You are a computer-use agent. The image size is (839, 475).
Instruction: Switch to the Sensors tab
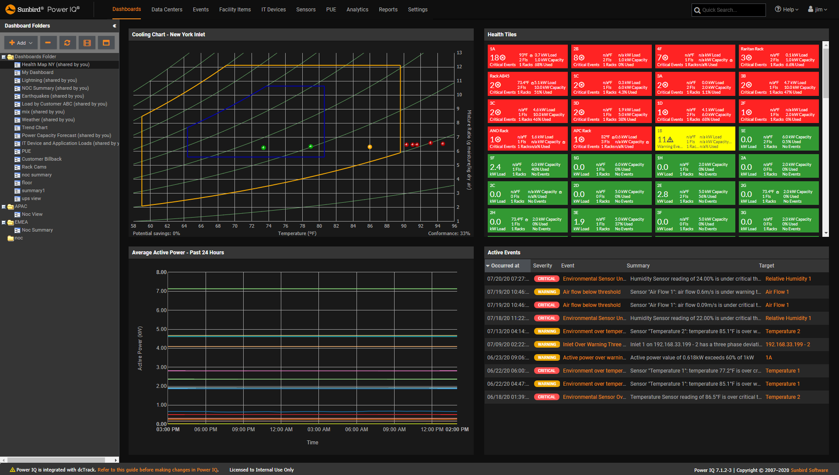tap(305, 9)
